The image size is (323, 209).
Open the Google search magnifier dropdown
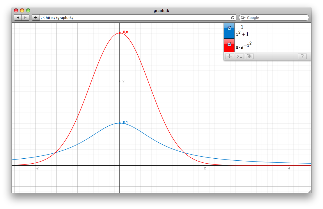coord(243,17)
